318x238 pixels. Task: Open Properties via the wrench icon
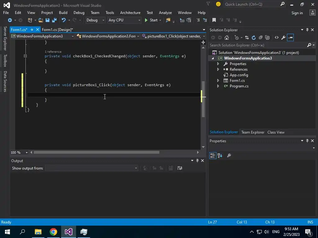tap(284, 37)
